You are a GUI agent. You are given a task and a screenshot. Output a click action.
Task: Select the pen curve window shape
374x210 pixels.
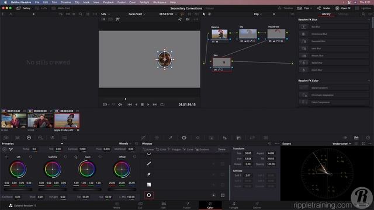tap(149, 174)
